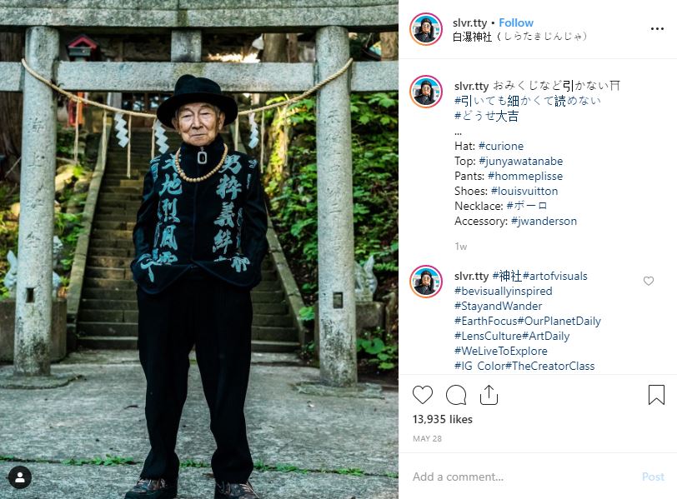Open the three-dot more options menu

(657, 28)
